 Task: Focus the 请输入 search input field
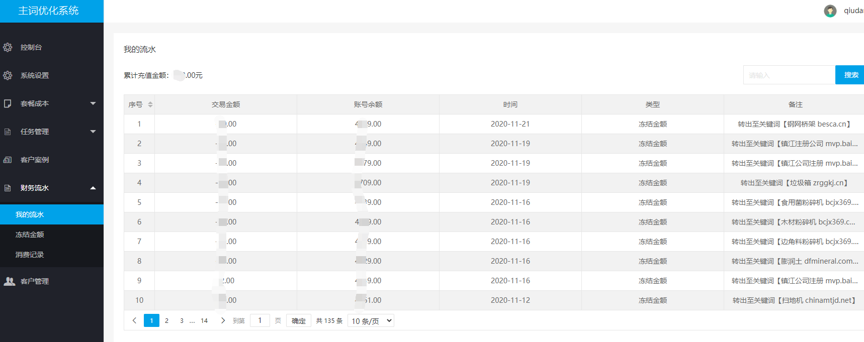pyautogui.click(x=789, y=75)
